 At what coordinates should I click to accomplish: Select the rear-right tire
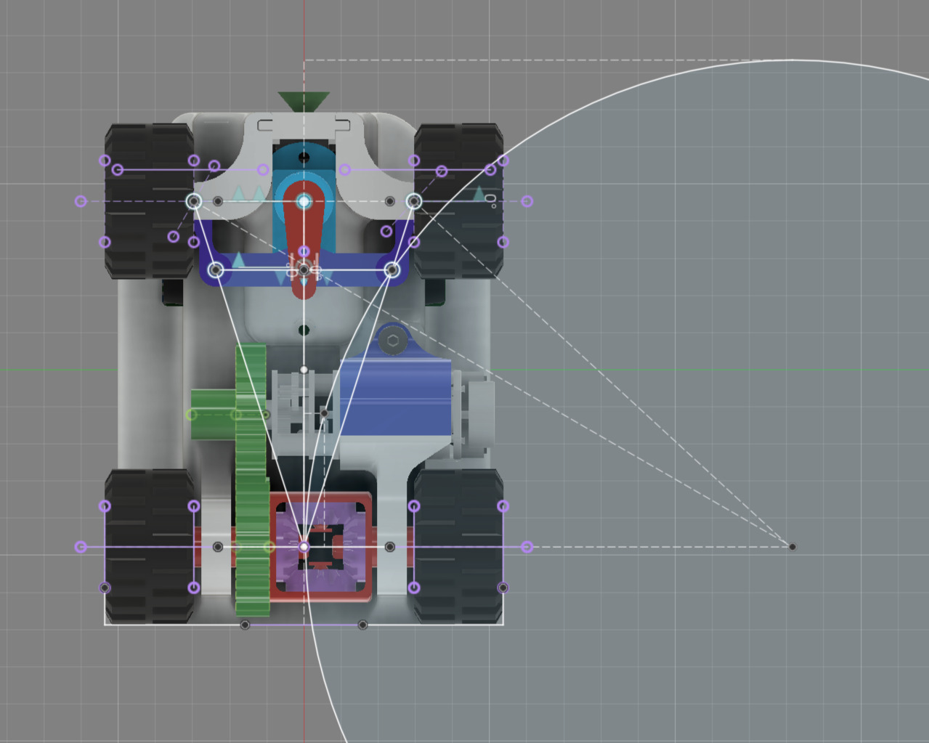(x=458, y=546)
